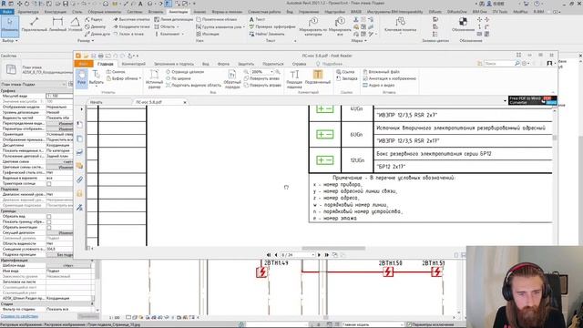Select Fit Visible (Подогнать видимую область) option
The width and height of the screenshot is (583, 328).
coord(193,85)
